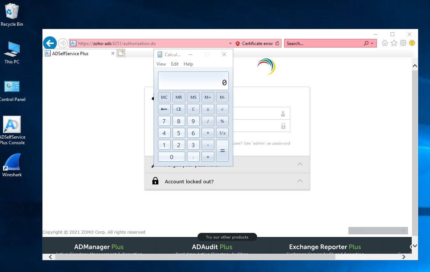Click the Try our other products tab

click(227, 237)
